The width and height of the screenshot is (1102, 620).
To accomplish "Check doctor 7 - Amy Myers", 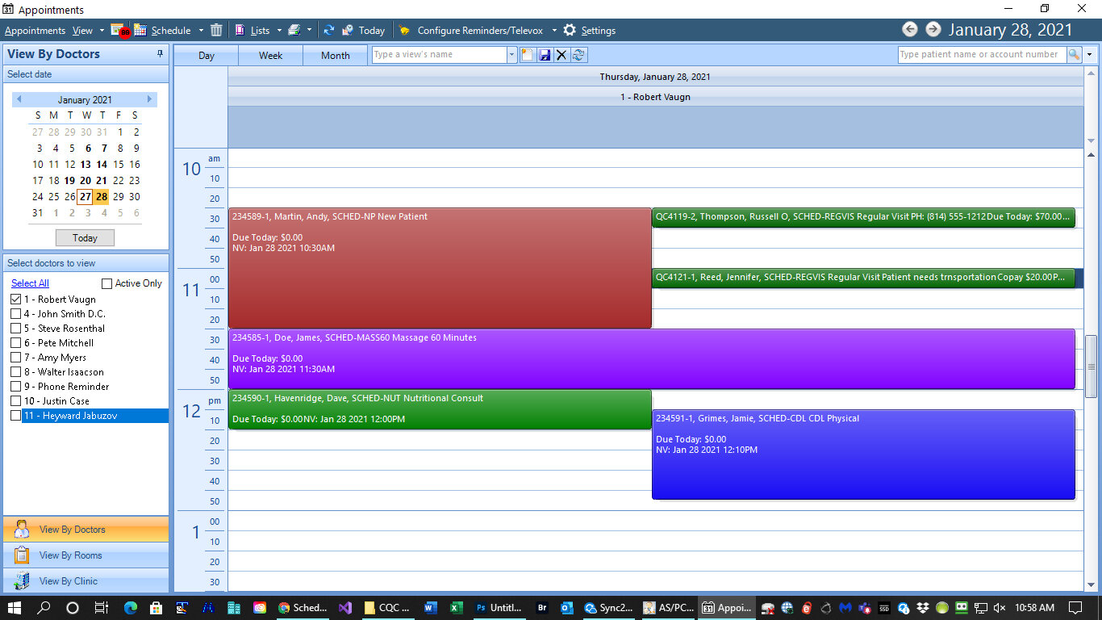I will point(16,358).
